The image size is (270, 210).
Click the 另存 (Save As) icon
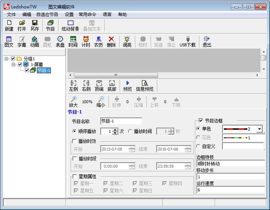35,25
